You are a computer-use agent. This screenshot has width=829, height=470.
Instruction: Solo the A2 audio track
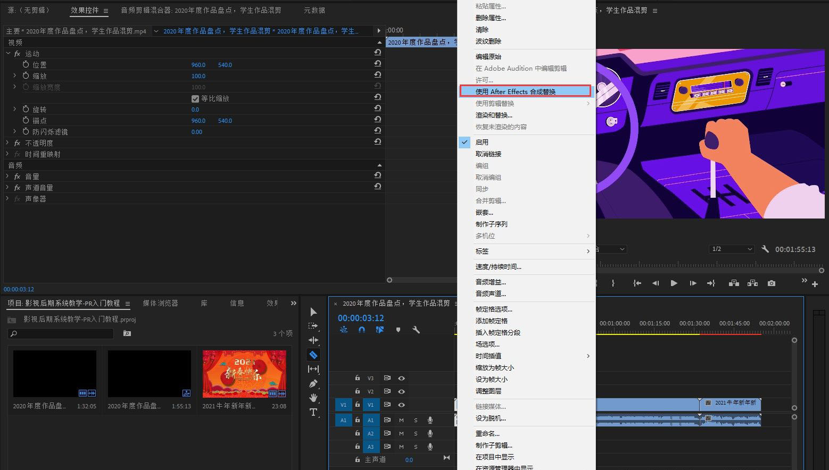pos(416,433)
